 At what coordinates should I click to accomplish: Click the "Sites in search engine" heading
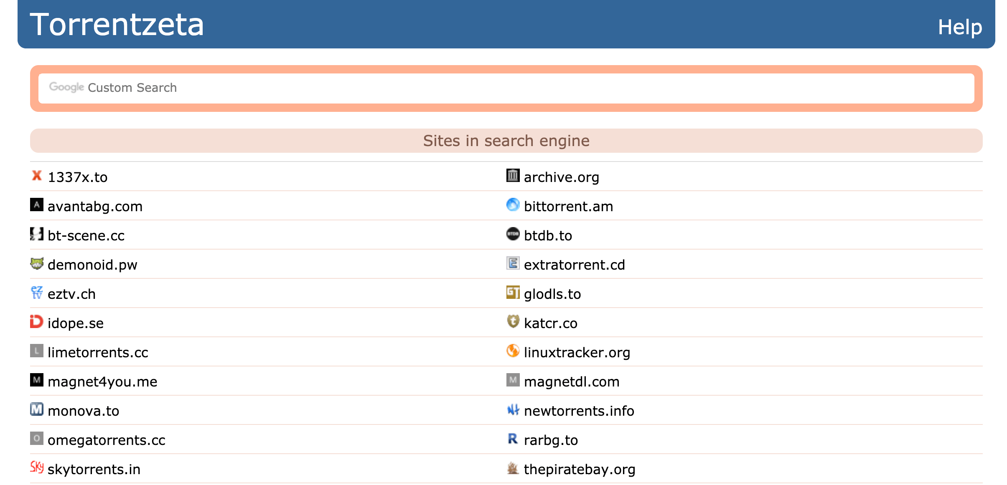tap(506, 141)
